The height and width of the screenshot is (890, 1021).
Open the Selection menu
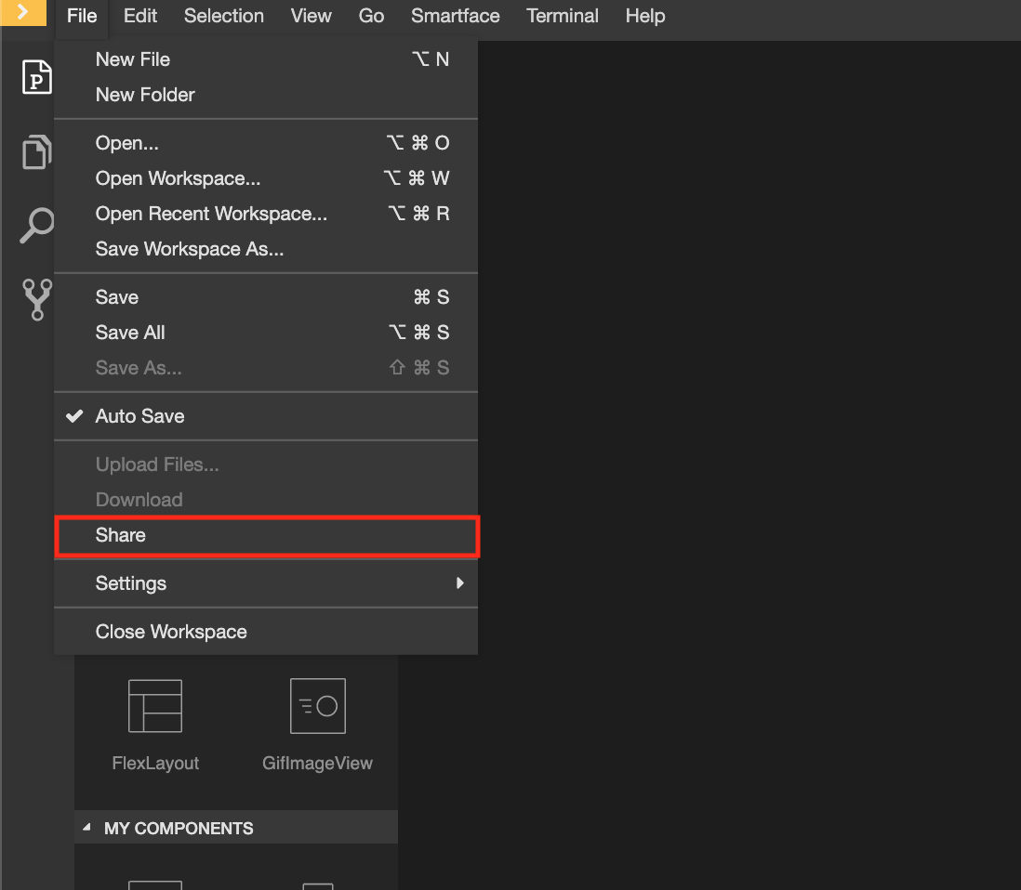coord(223,16)
